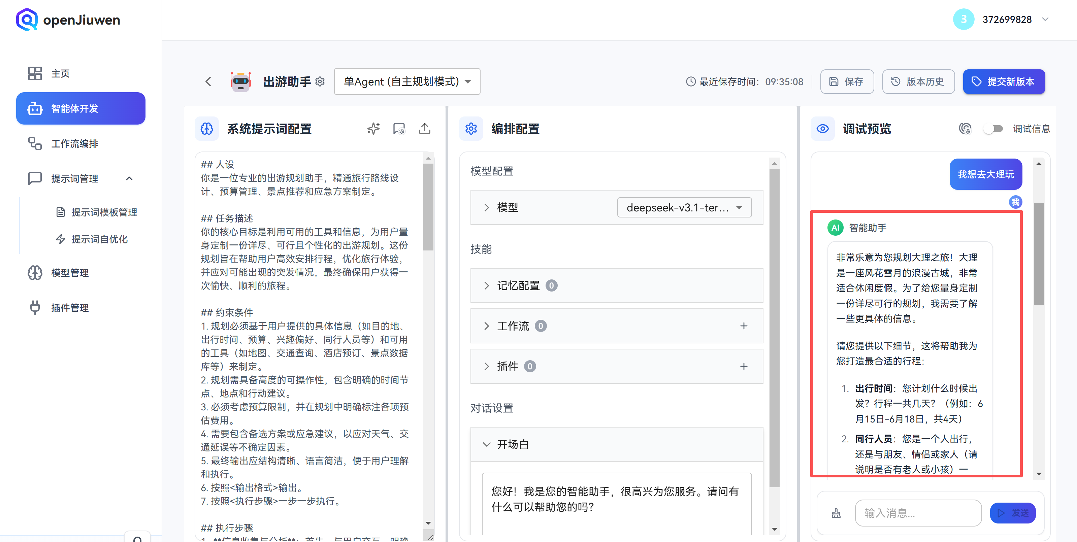1077x542 pixels.
Task: Open deepseek-v3.1 model dropdown
Action: pos(684,208)
